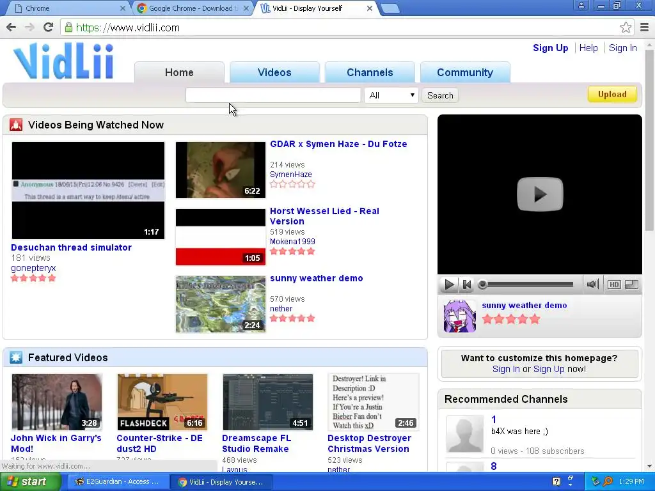Screen dimensions: 655x491
Task: Click the nether avatar under the player
Action: pyautogui.click(x=459, y=316)
